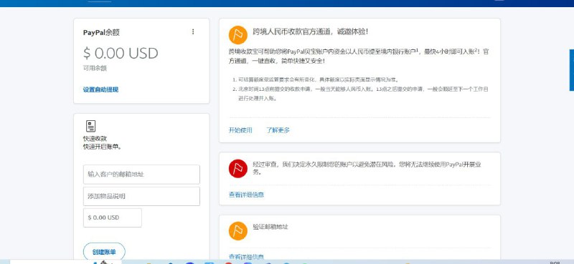Image resolution: width=574 pixels, height=264 pixels.
Task: Click the 创建账单 button
Action: 104,252
